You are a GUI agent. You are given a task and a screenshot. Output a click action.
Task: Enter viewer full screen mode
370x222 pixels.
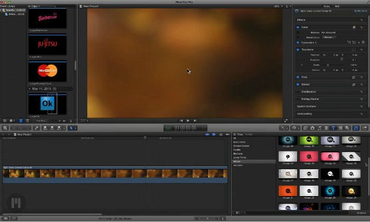click(x=286, y=121)
